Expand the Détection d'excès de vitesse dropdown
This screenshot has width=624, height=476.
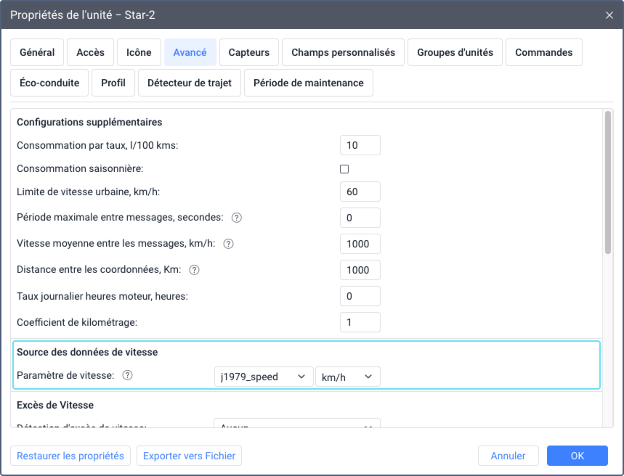point(296,424)
